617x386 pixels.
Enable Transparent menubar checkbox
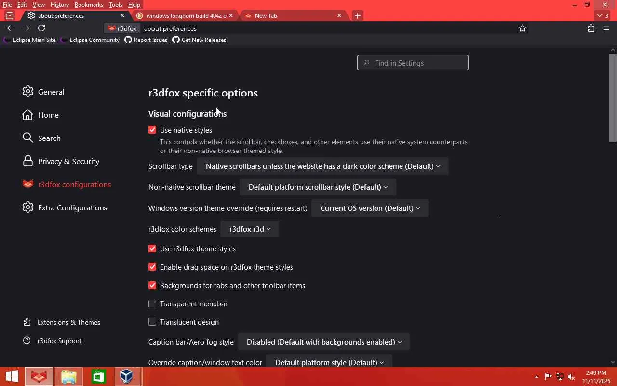[x=152, y=304]
